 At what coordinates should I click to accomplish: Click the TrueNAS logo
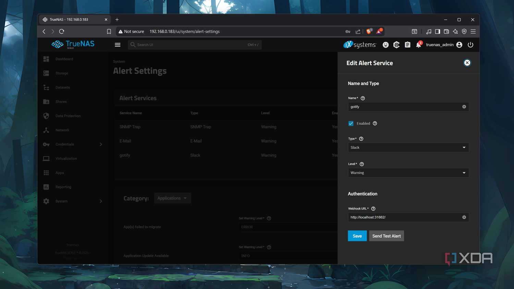point(73,45)
